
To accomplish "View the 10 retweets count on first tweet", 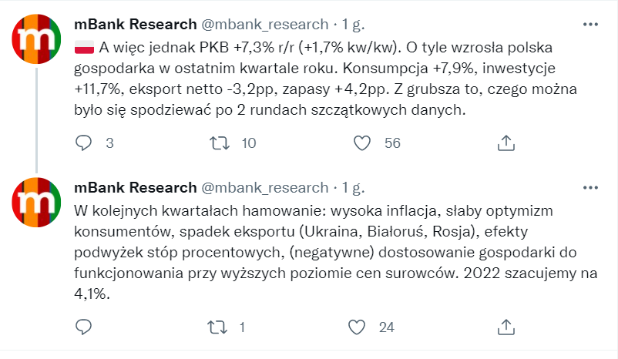I will point(249,143).
